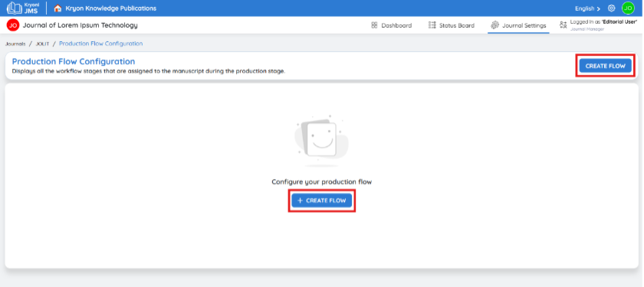Click Logged in as 'Editorial User' text

pos(604,22)
